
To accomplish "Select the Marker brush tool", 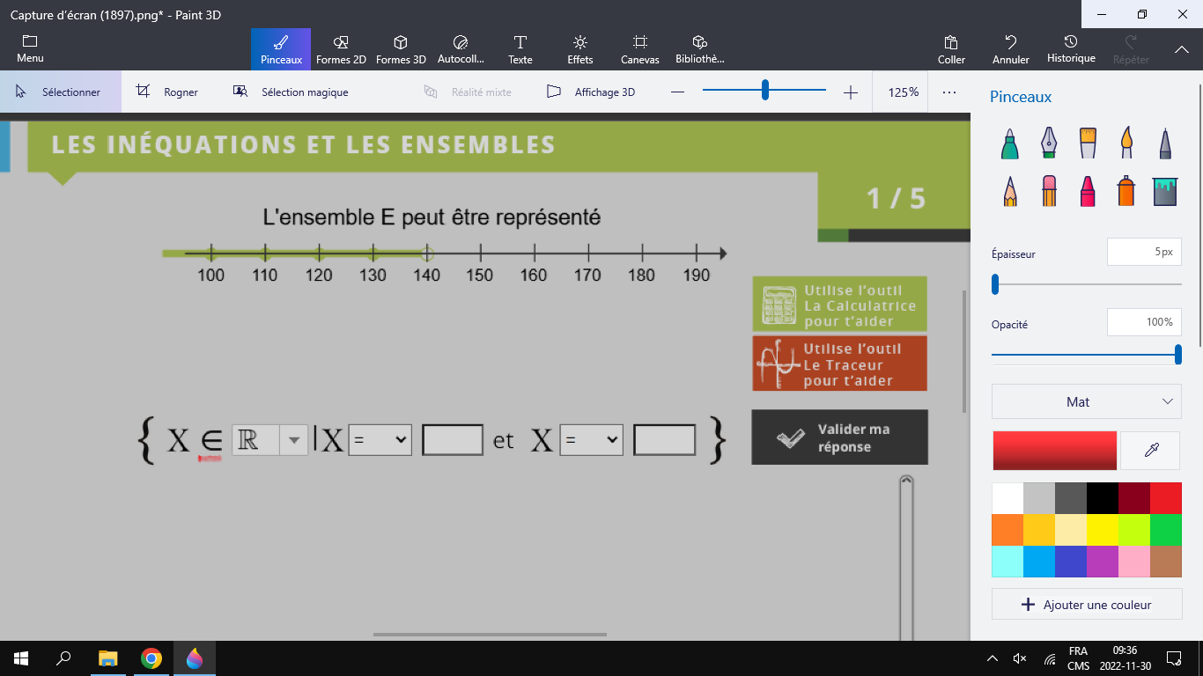I will tap(1010, 143).
